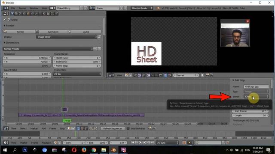The image size is (275, 154).
Task: Click the properties editor type icon
Action: 6,14
